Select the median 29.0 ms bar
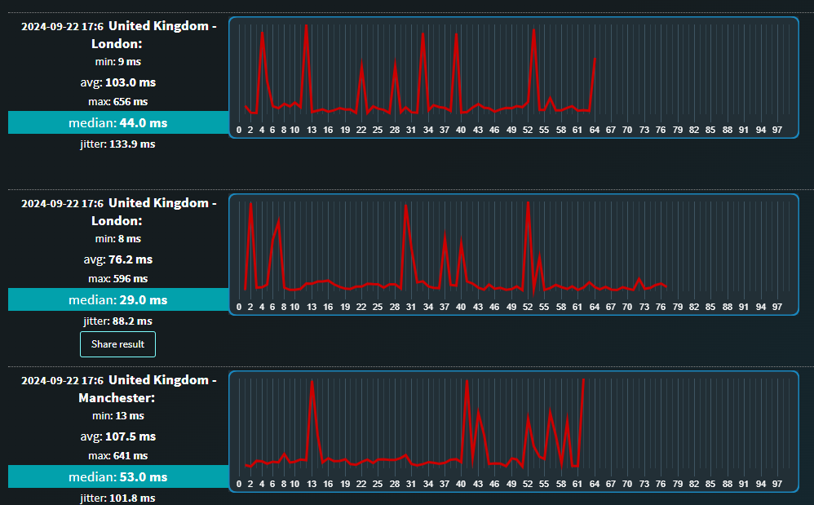 point(118,299)
